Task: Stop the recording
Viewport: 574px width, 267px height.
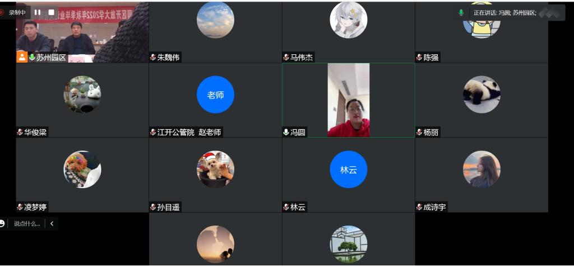Action: point(51,12)
